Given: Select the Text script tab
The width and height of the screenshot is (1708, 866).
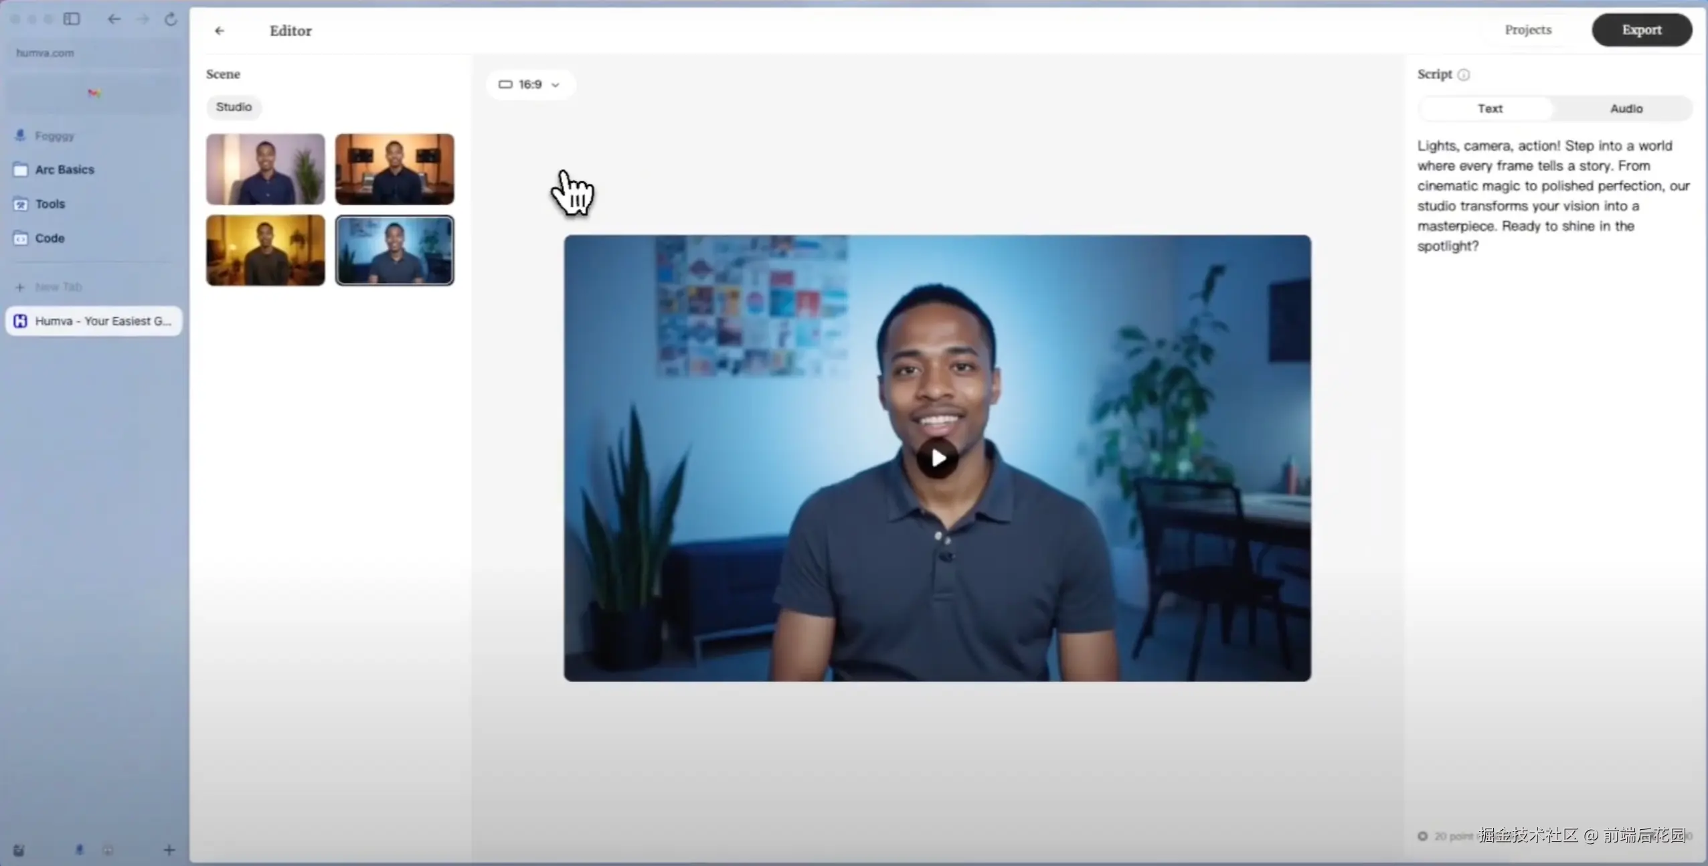Looking at the screenshot, I should (1490, 108).
